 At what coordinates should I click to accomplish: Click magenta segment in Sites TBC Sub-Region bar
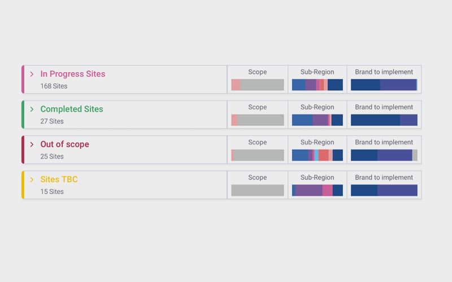328,190
